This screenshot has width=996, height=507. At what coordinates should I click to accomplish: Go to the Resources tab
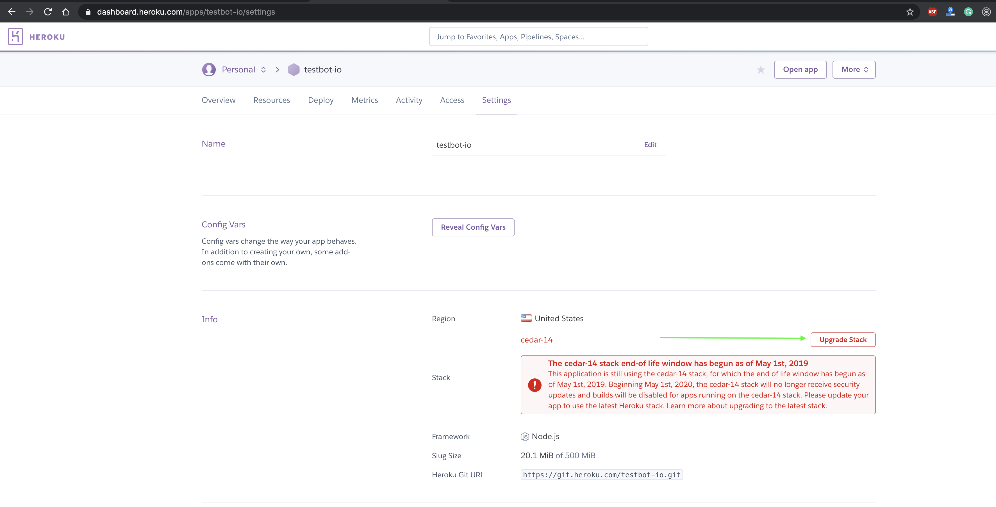271,100
